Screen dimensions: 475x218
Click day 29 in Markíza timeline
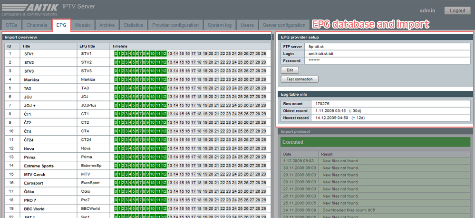pyautogui.click(x=263, y=79)
